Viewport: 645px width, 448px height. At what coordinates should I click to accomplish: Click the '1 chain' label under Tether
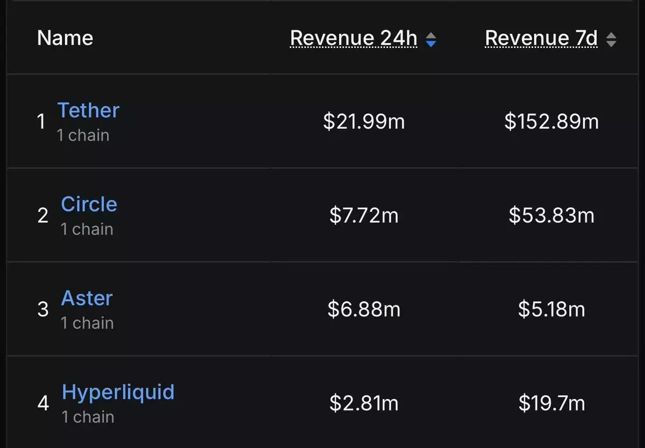[x=83, y=136]
